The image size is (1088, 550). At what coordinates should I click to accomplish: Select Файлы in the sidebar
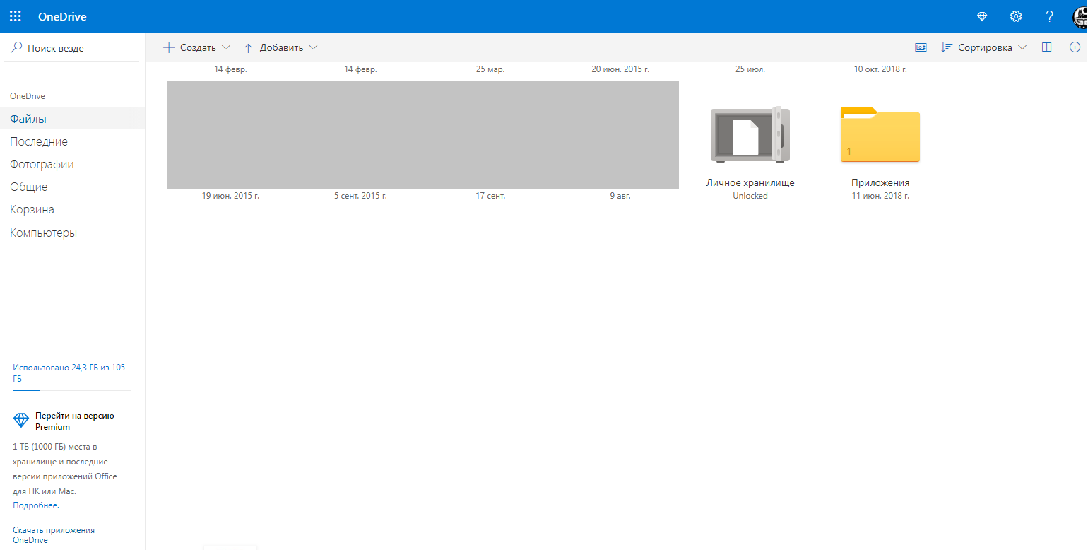pos(73,119)
